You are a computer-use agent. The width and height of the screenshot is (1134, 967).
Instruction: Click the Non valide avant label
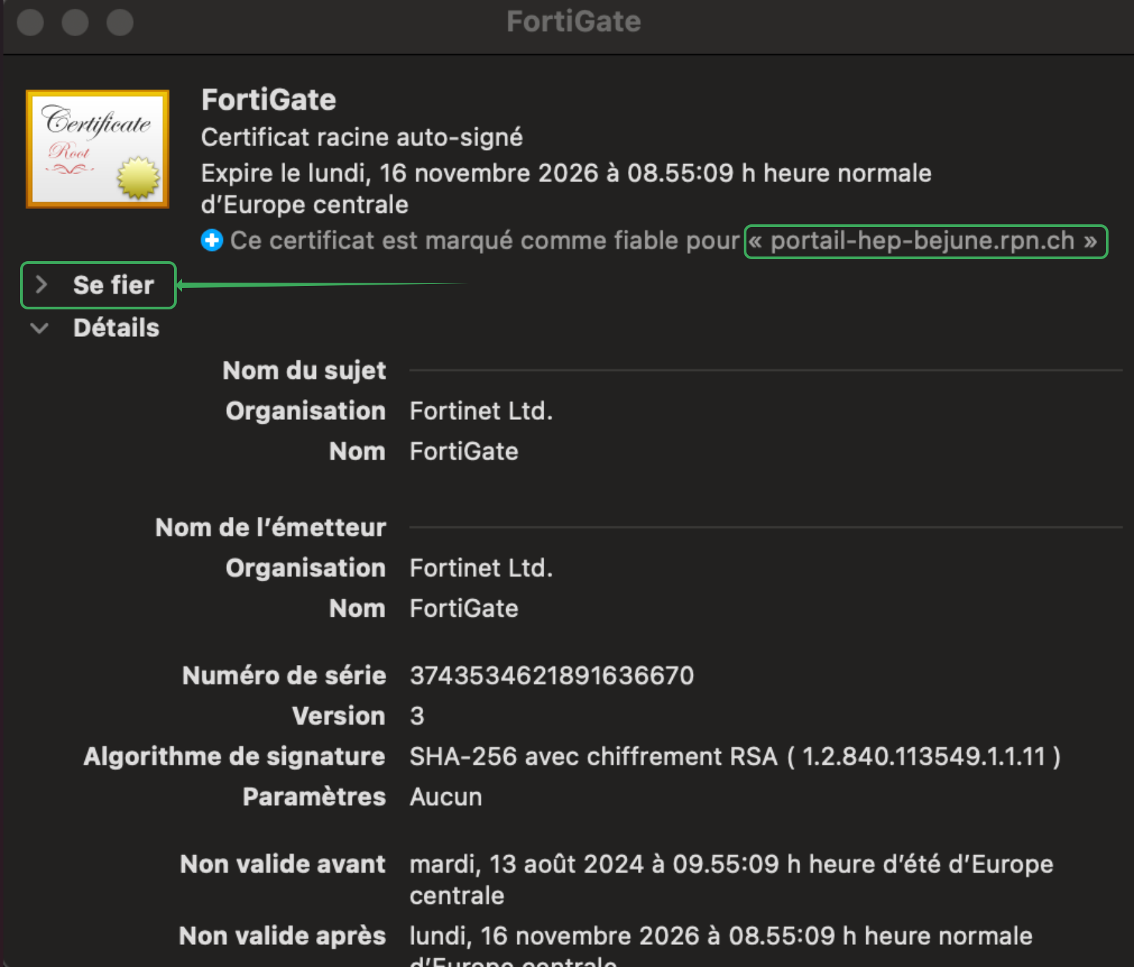click(x=282, y=864)
